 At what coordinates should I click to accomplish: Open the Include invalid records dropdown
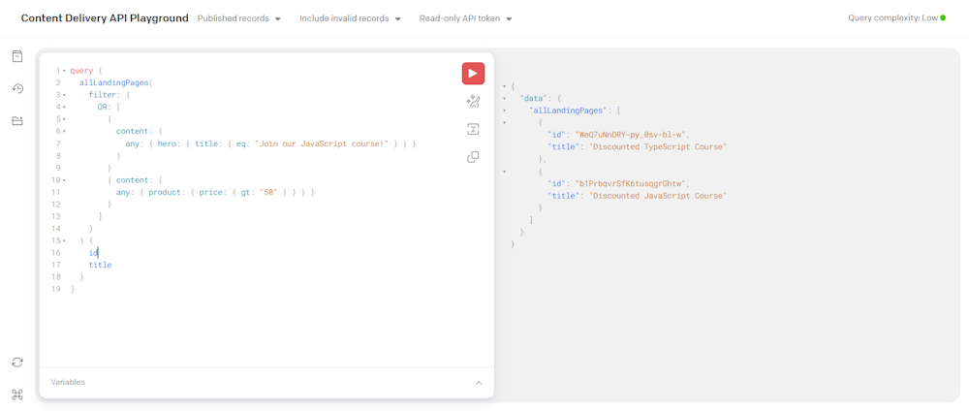click(351, 18)
